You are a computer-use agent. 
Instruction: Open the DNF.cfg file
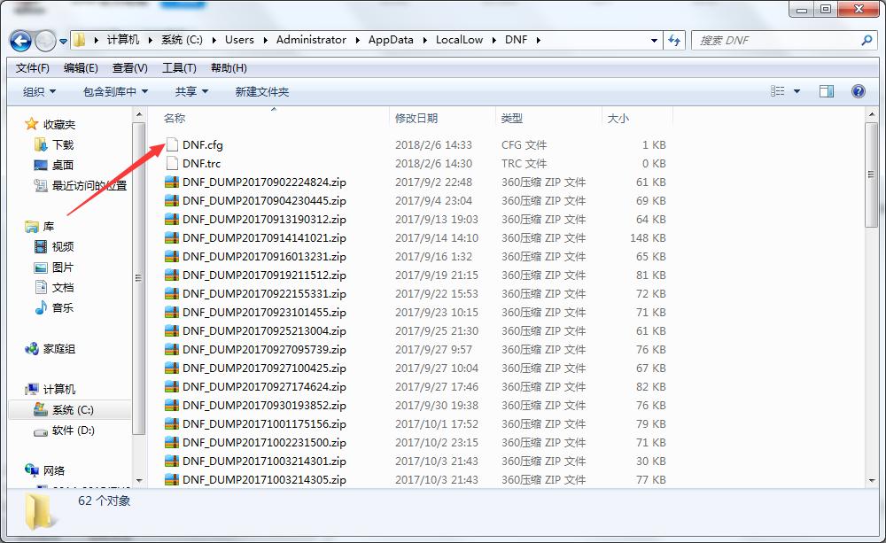click(x=199, y=144)
